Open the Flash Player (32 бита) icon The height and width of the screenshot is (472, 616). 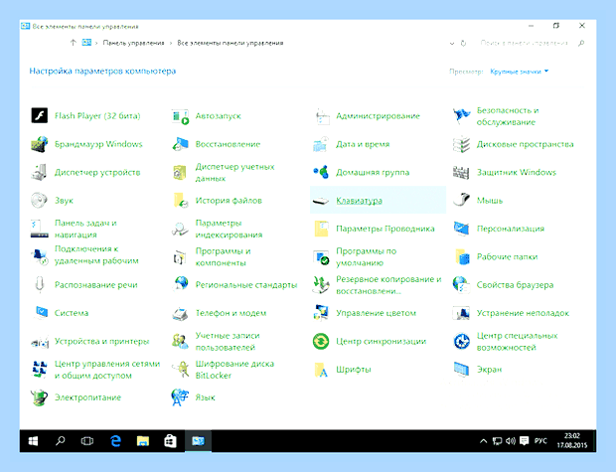click(x=40, y=115)
